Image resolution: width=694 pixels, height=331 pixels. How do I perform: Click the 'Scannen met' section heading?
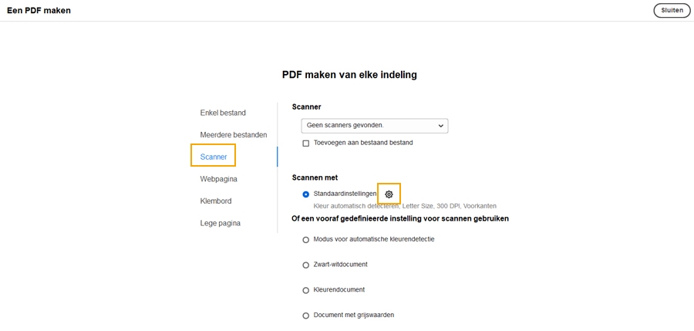(x=315, y=177)
